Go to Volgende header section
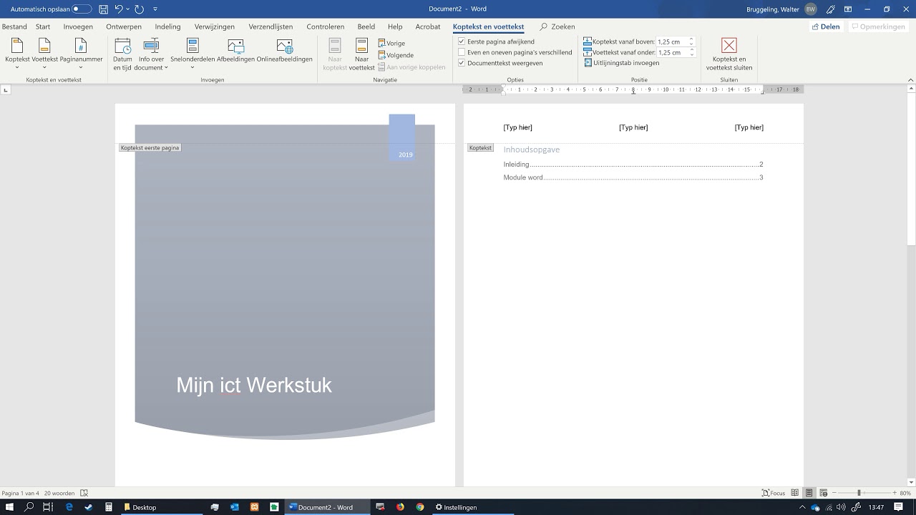916x515 pixels. coord(396,55)
